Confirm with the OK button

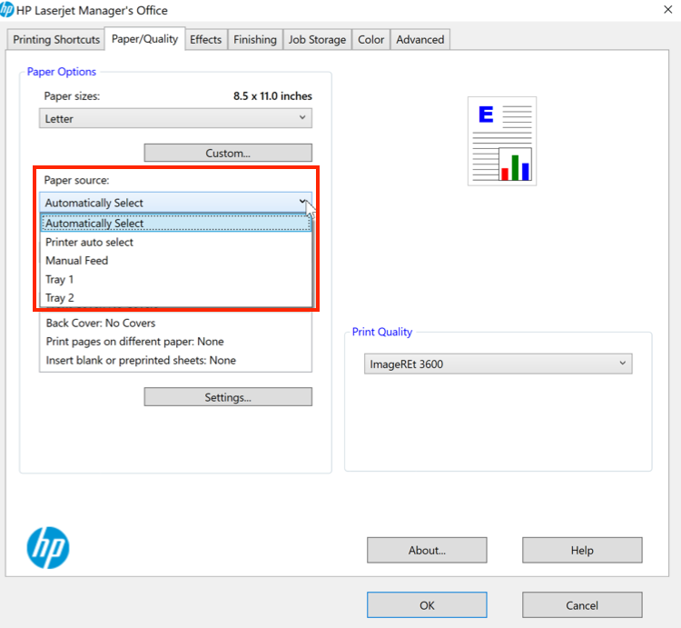[427, 605]
